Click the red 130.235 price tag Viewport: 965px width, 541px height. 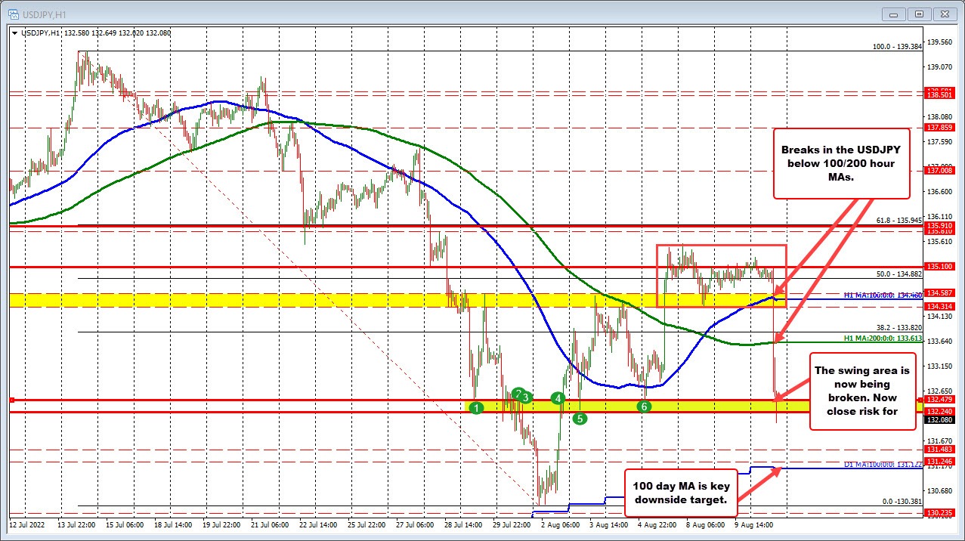pos(939,512)
